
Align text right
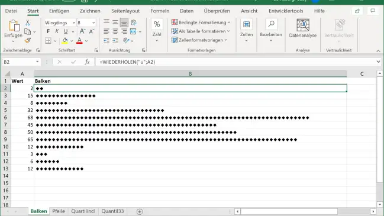(x=124, y=31)
